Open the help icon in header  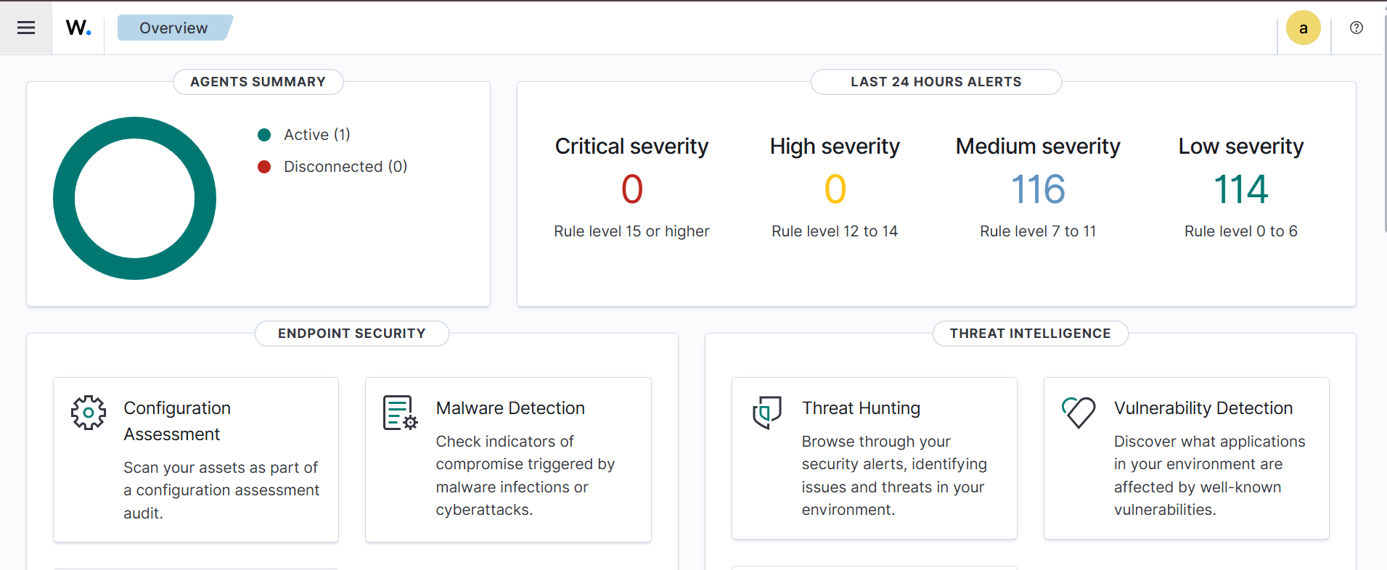tap(1356, 28)
